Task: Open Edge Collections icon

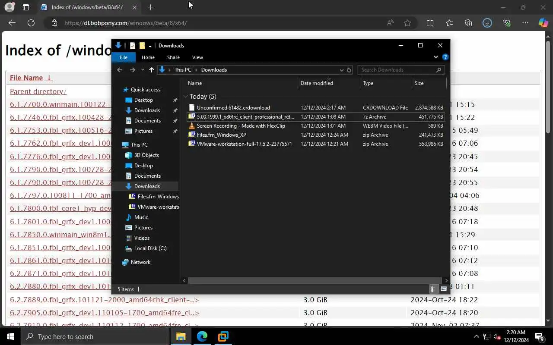Action: point(468,23)
